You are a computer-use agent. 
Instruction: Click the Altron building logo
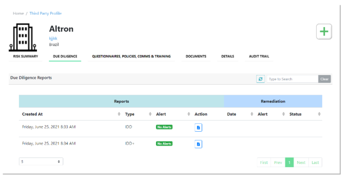pyautogui.click(x=23, y=37)
